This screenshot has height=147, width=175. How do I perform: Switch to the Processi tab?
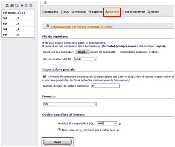[x=79, y=12]
